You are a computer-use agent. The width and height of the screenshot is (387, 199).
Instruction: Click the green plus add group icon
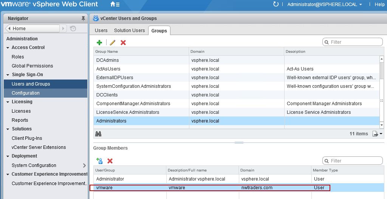(99, 43)
